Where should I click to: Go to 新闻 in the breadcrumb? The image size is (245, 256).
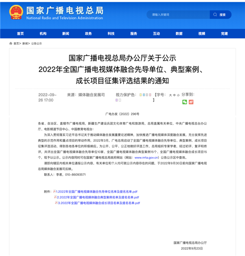point(25,43)
